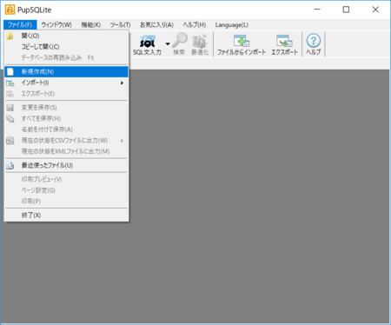Maximize the PupSQLite window

[346, 10]
